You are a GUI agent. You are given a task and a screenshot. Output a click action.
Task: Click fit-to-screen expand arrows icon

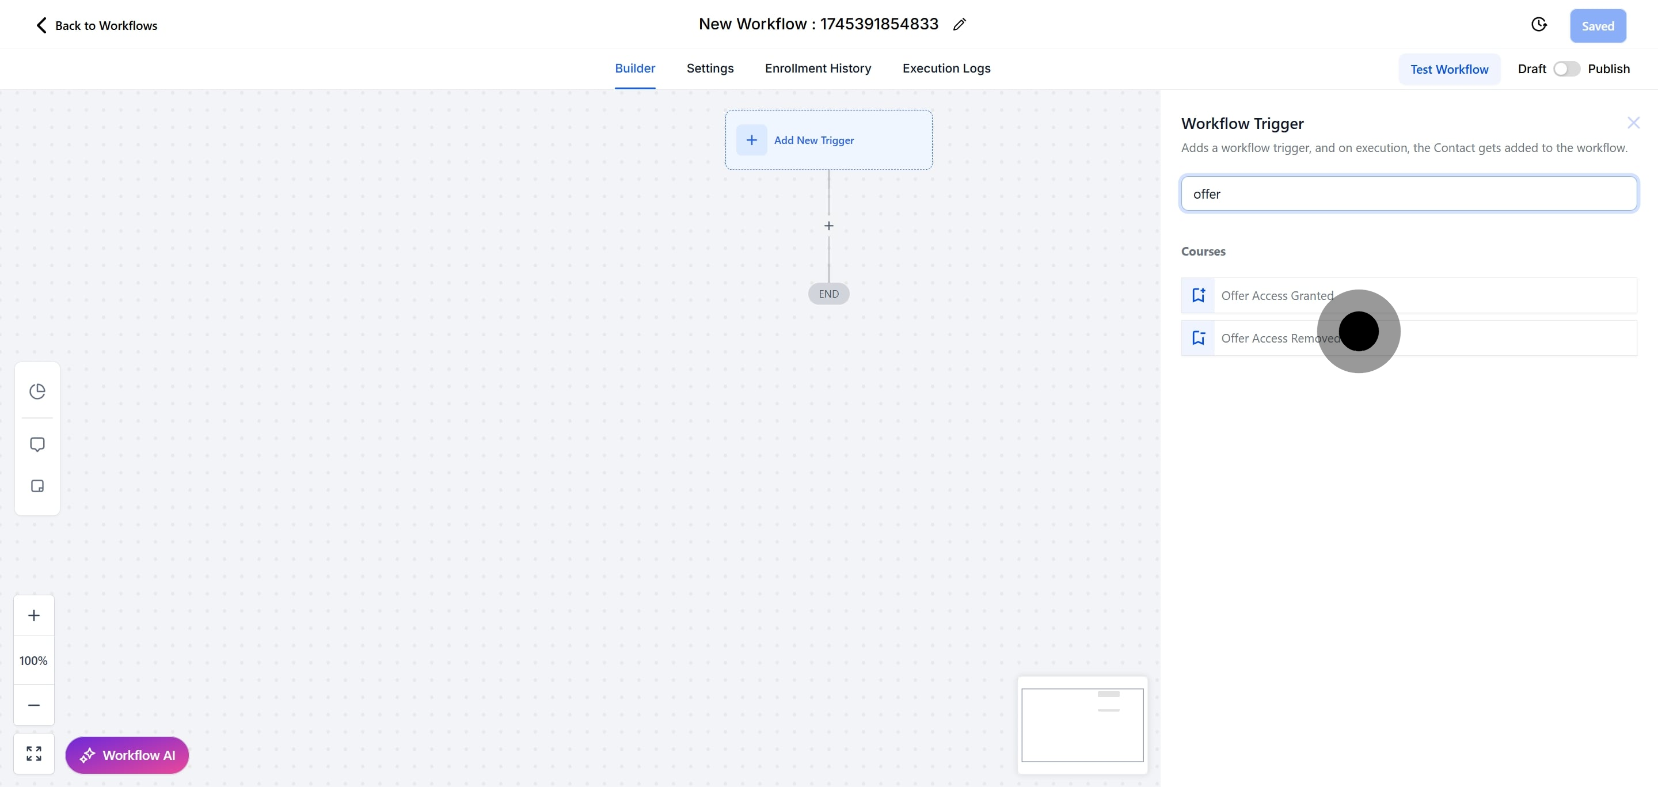[34, 754]
